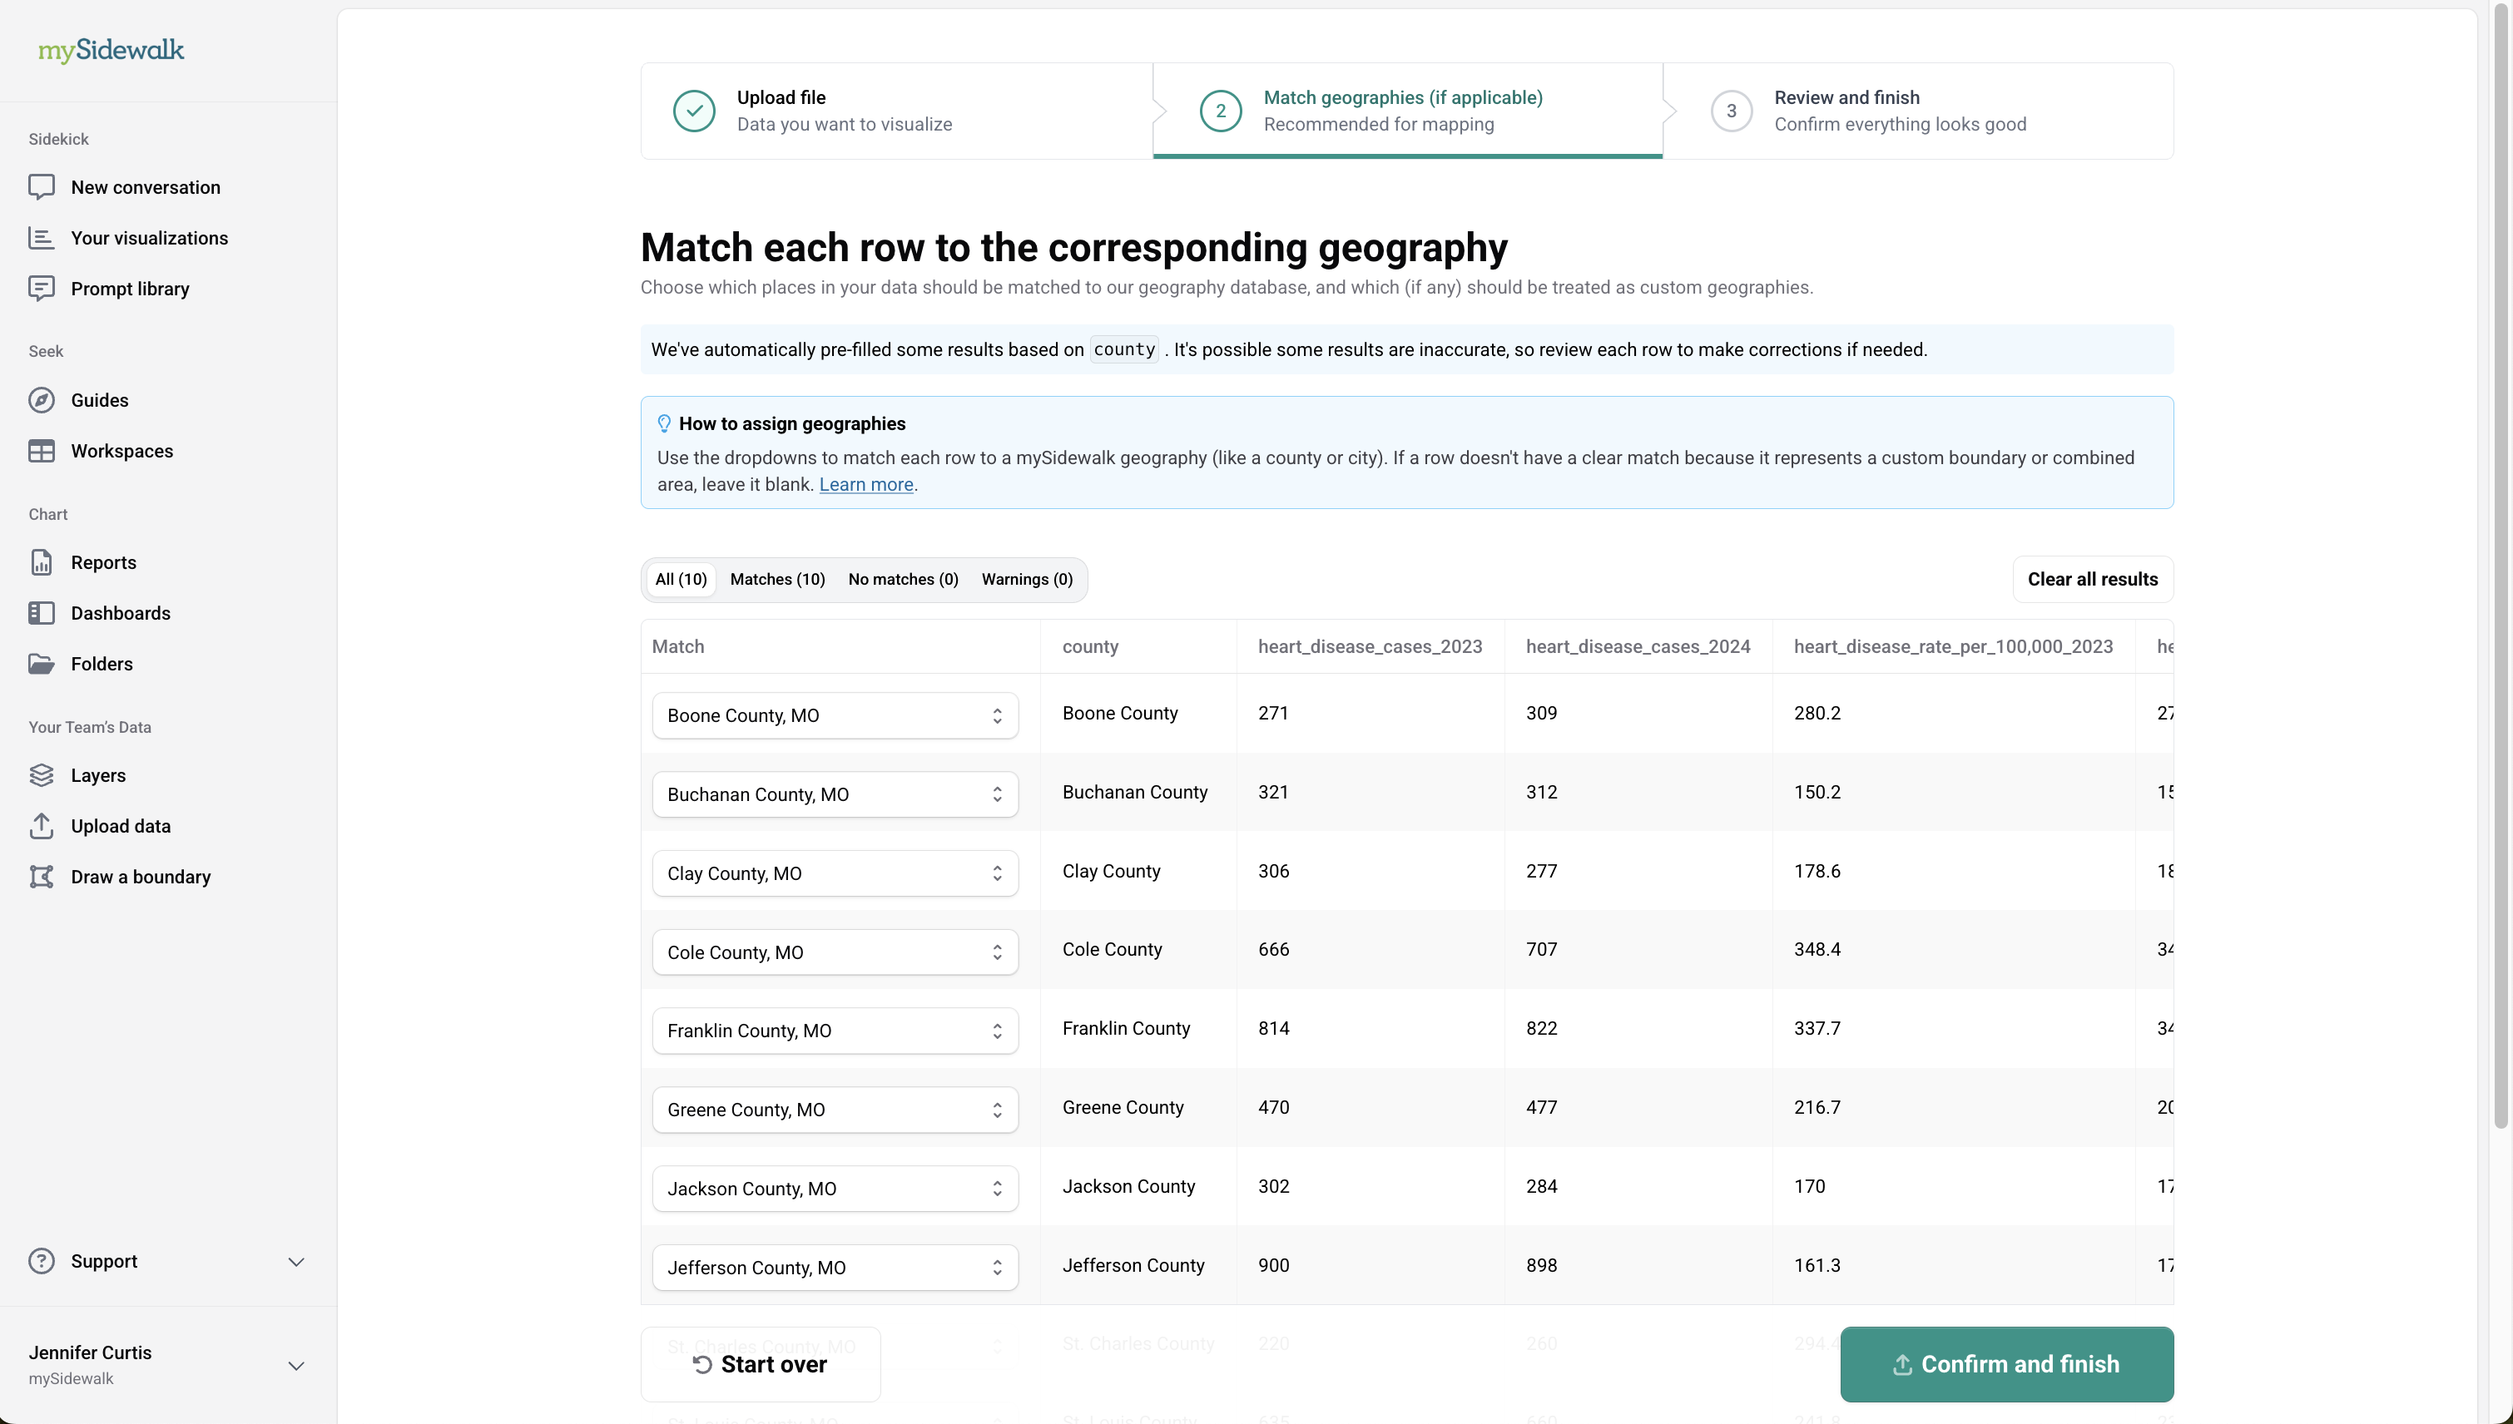The width and height of the screenshot is (2513, 1424).
Task: Expand the Jennifer Curtis account menu
Action: tap(296, 1365)
